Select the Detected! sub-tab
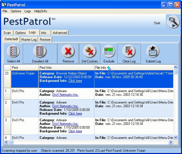 pyautogui.click(x=11, y=39)
